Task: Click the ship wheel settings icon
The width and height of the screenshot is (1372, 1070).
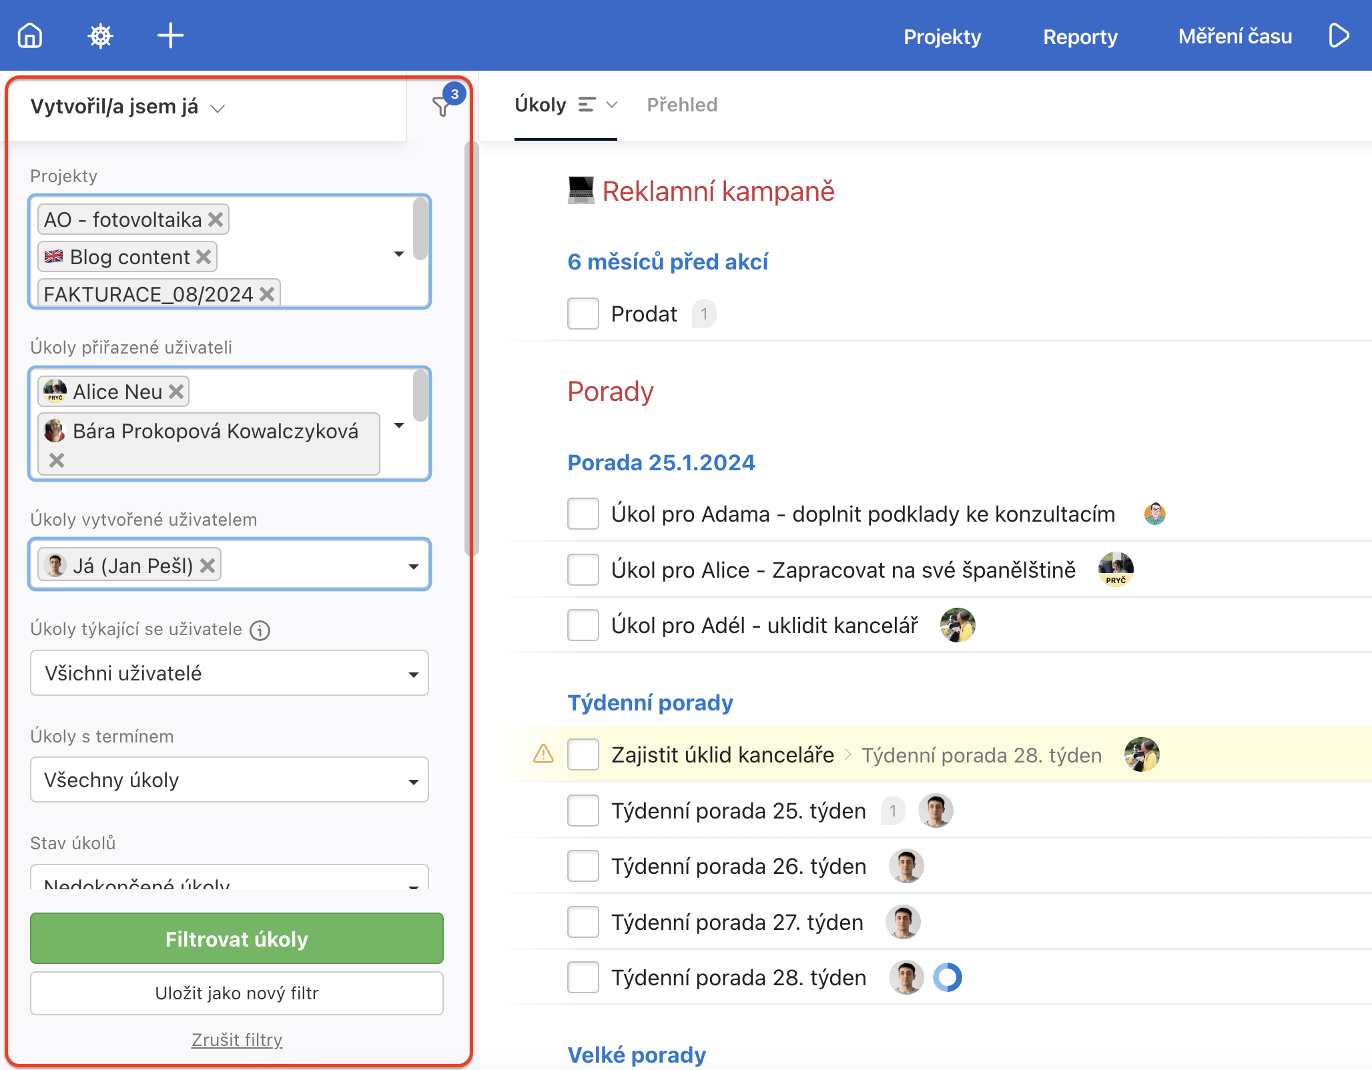Action: click(x=101, y=35)
